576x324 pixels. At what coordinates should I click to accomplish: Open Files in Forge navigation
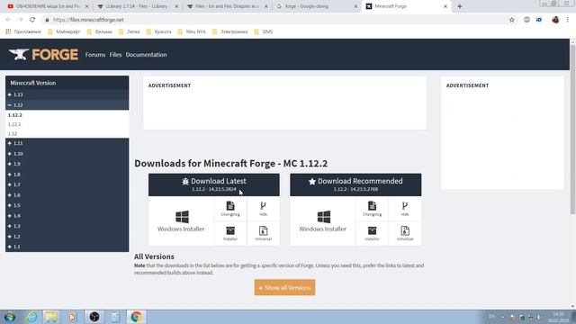pos(115,55)
